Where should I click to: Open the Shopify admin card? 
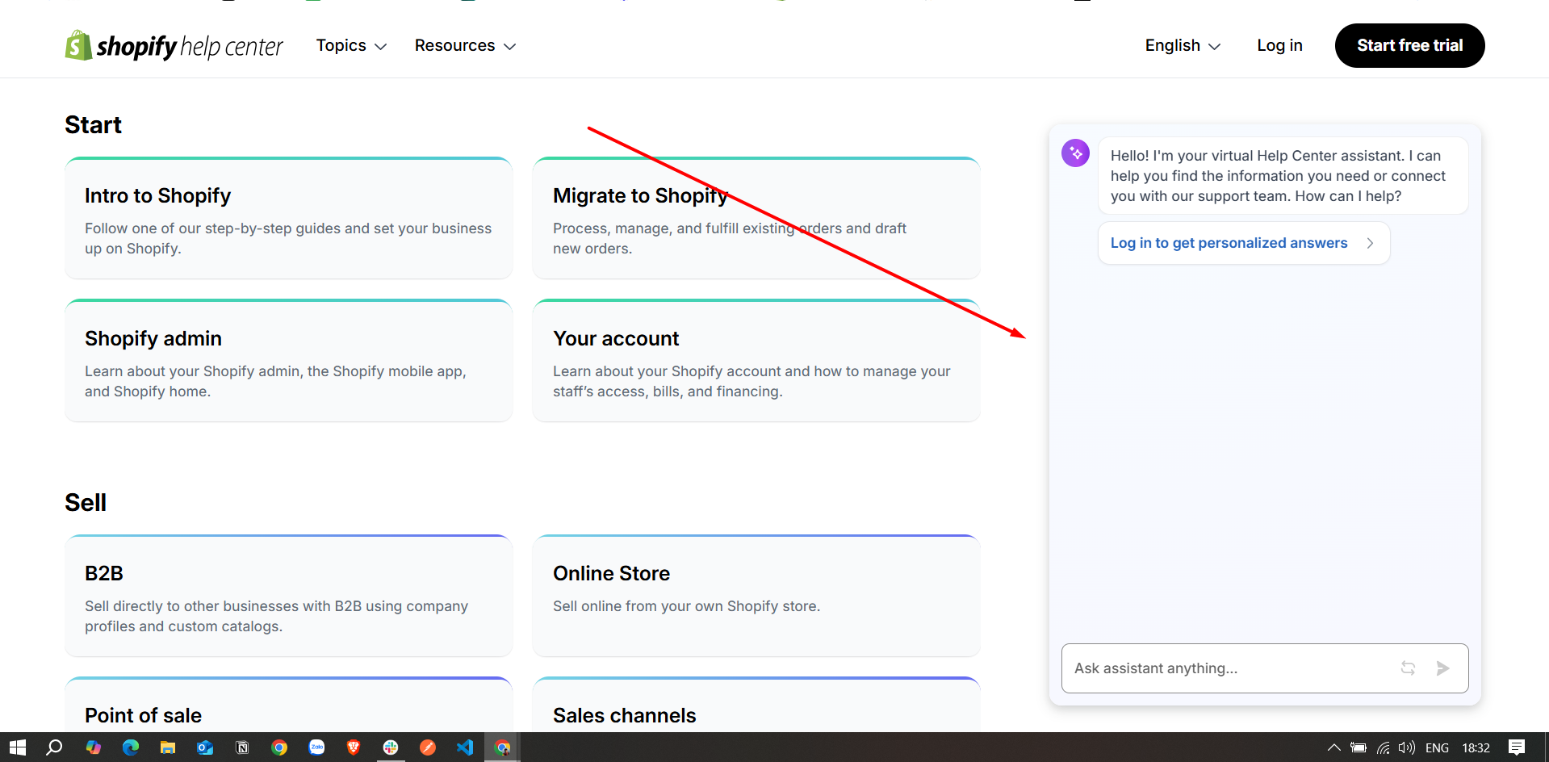[x=289, y=361]
